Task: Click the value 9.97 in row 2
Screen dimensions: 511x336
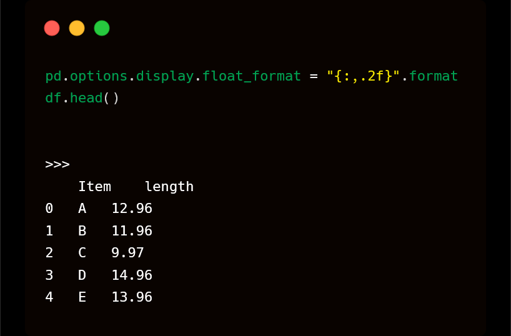Action: tap(127, 253)
